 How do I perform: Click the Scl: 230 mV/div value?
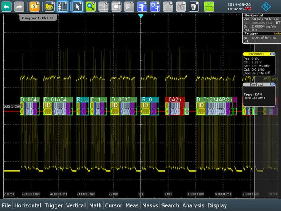point(257,66)
